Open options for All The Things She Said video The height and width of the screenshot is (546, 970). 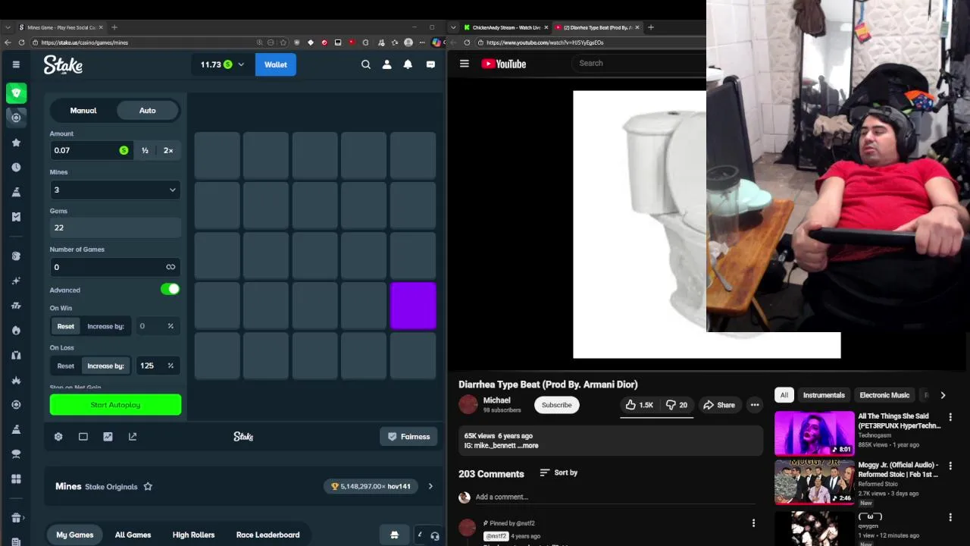[950, 417]
